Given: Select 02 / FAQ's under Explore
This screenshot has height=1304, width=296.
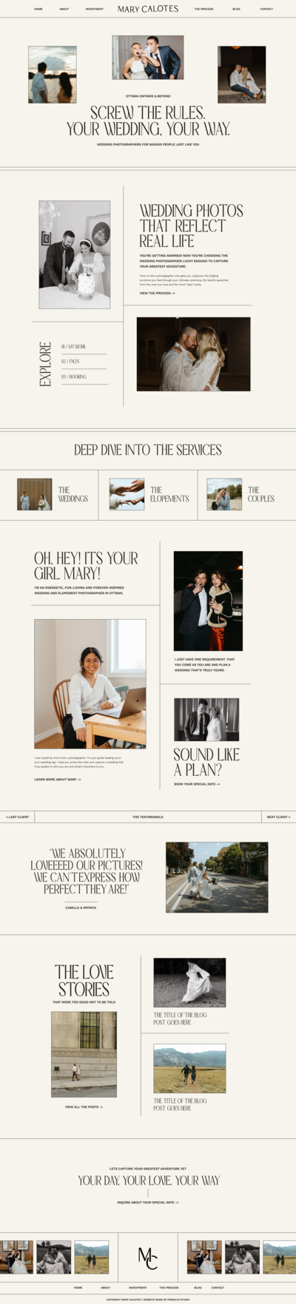Looking at the screenshot, I should click(70, 362).
